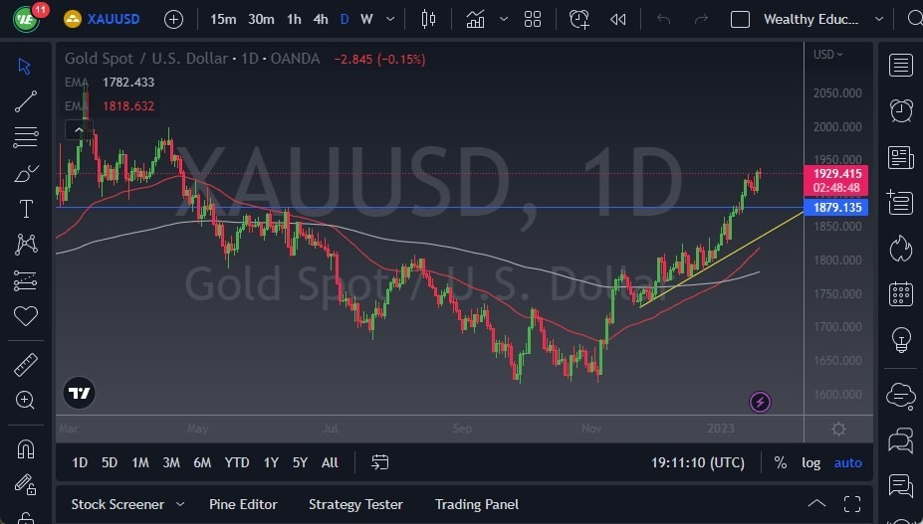This screenshot has height=524, width=923.
Task: Expand the indicator templates dropdown arrow
Action: tap(504, 20)
